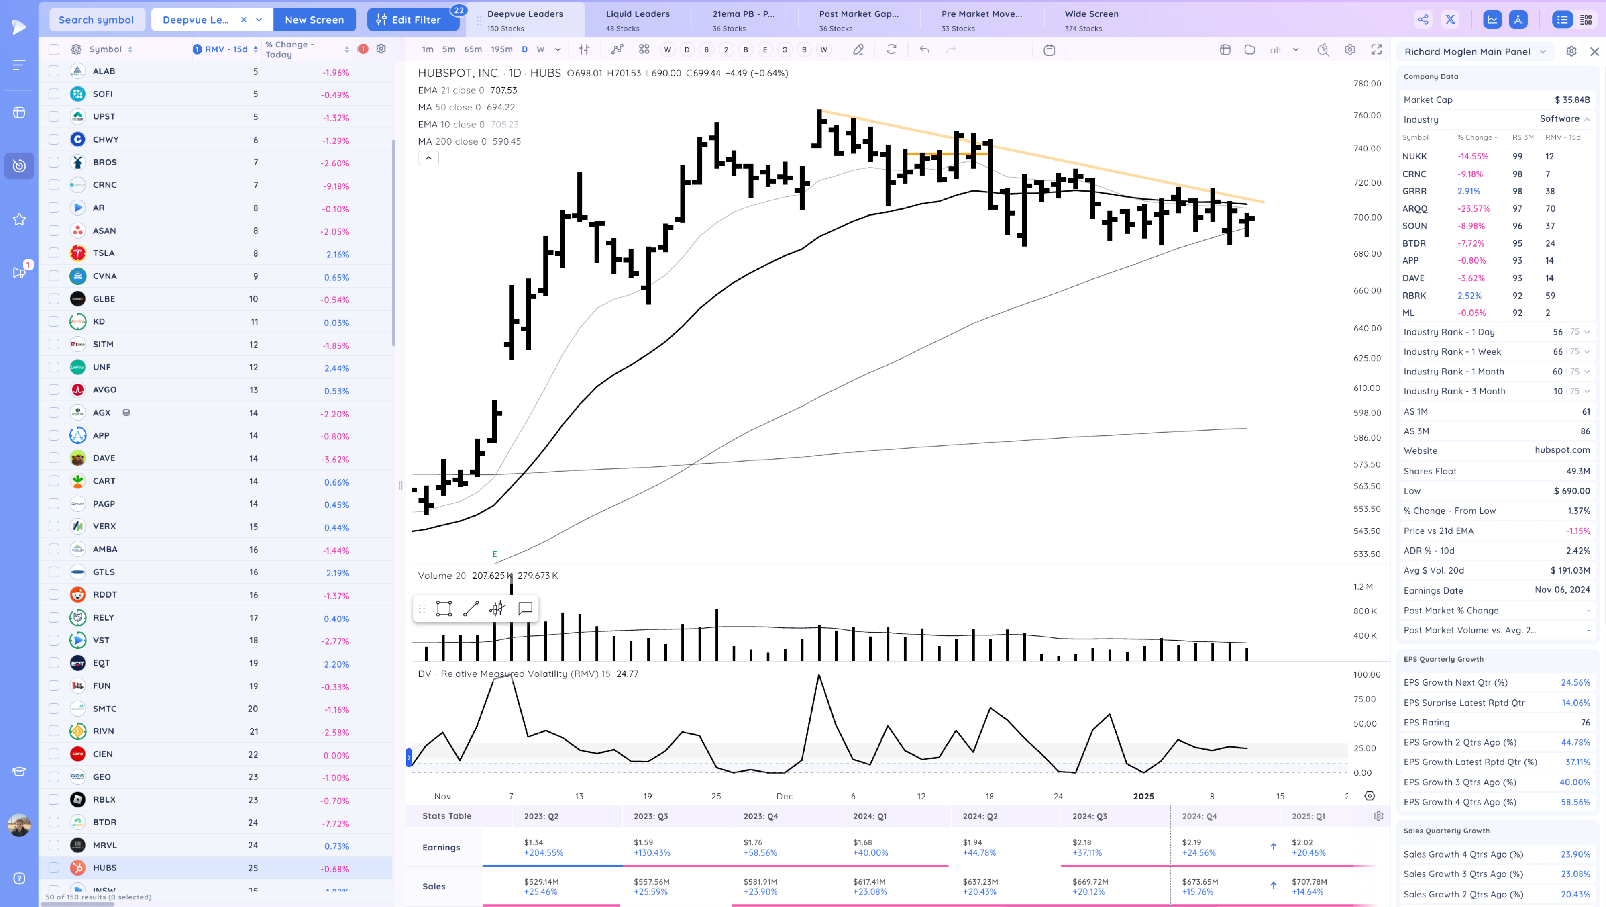Collapse indicator legend chevron on chart

tap(428, 158)
